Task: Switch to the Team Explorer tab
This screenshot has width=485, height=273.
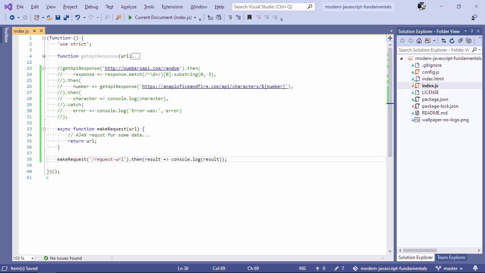Action: [x=451, y=257]
